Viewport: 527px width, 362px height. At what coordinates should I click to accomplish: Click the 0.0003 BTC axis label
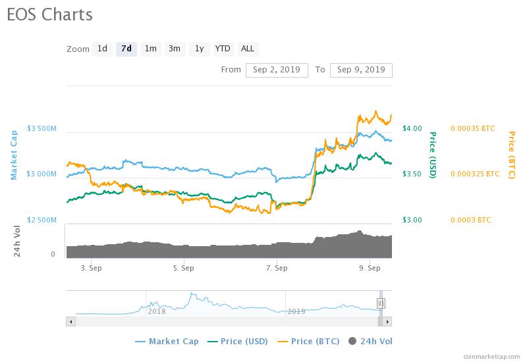(471, 220)
